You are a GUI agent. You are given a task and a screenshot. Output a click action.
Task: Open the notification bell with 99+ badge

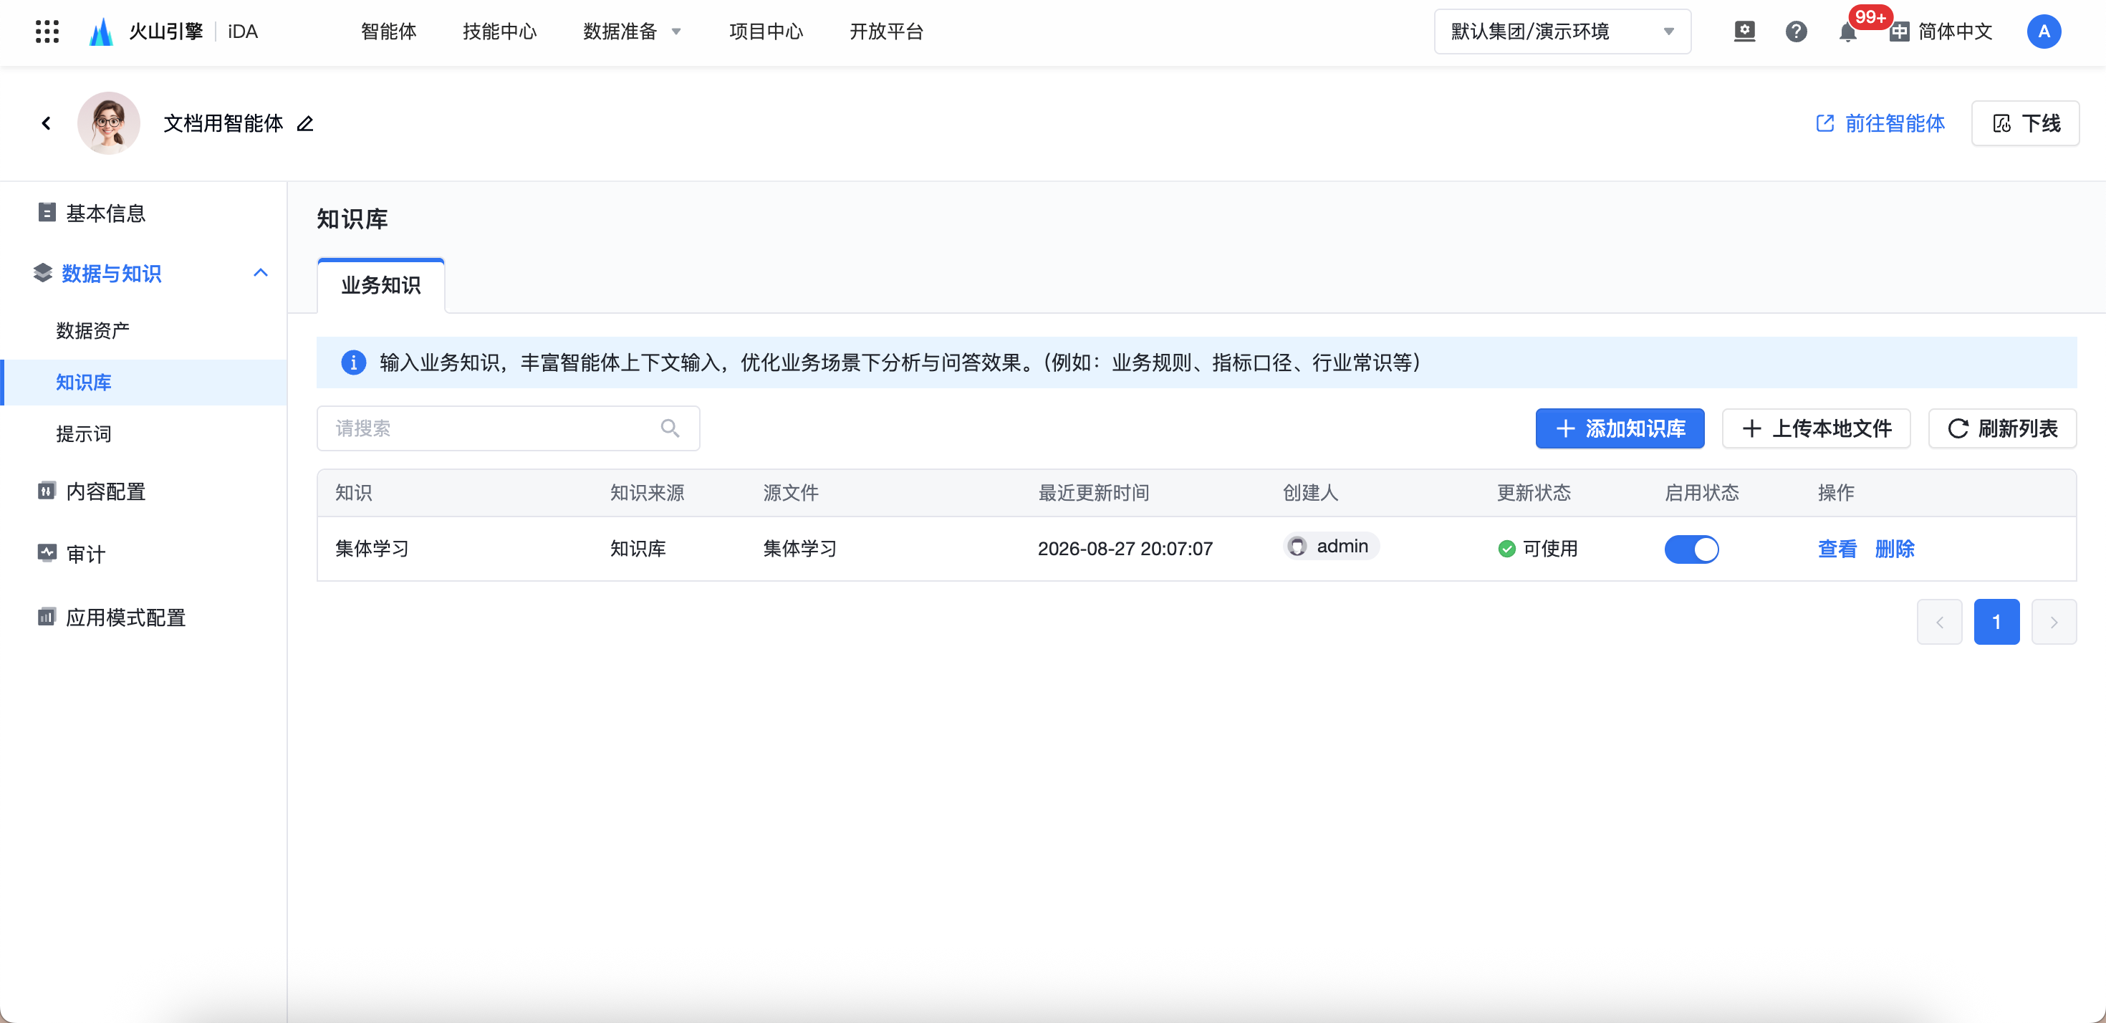pos(1847,33)
